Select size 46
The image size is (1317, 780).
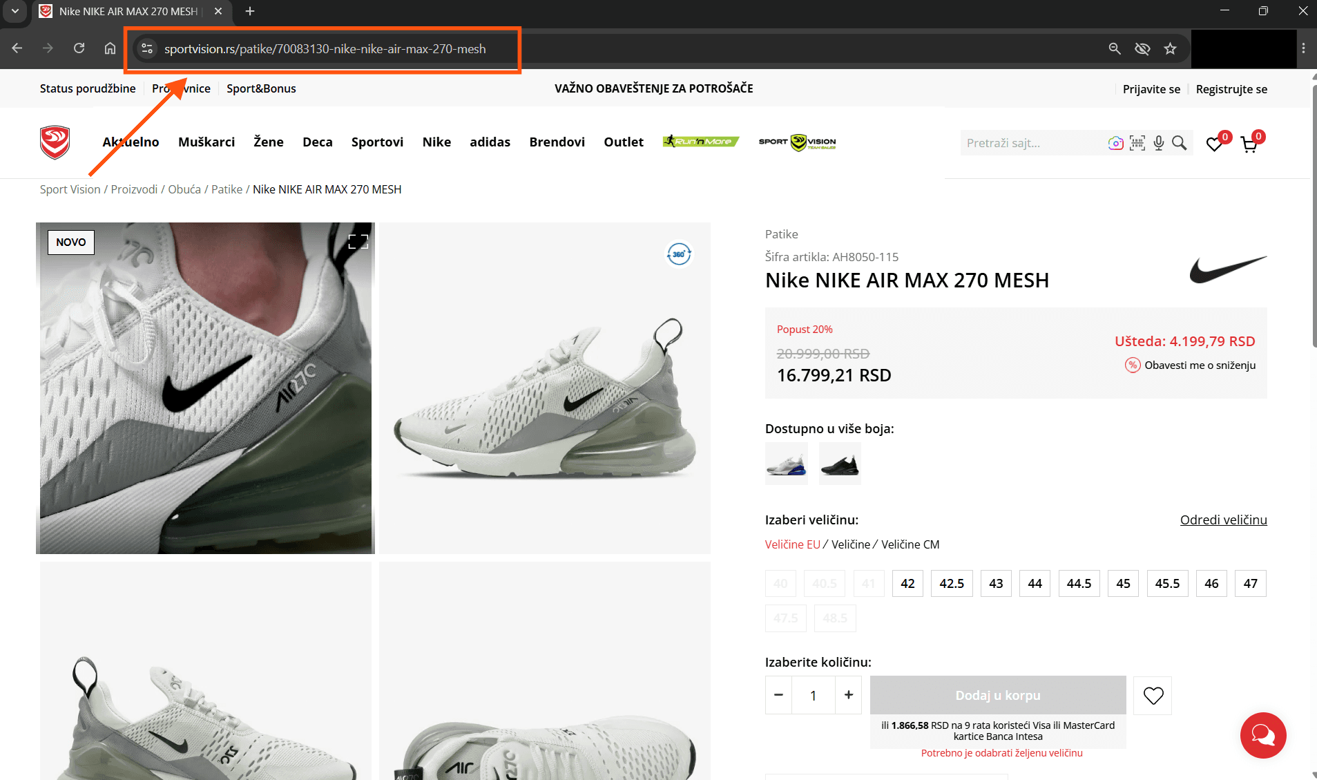tap(1211, 584)
